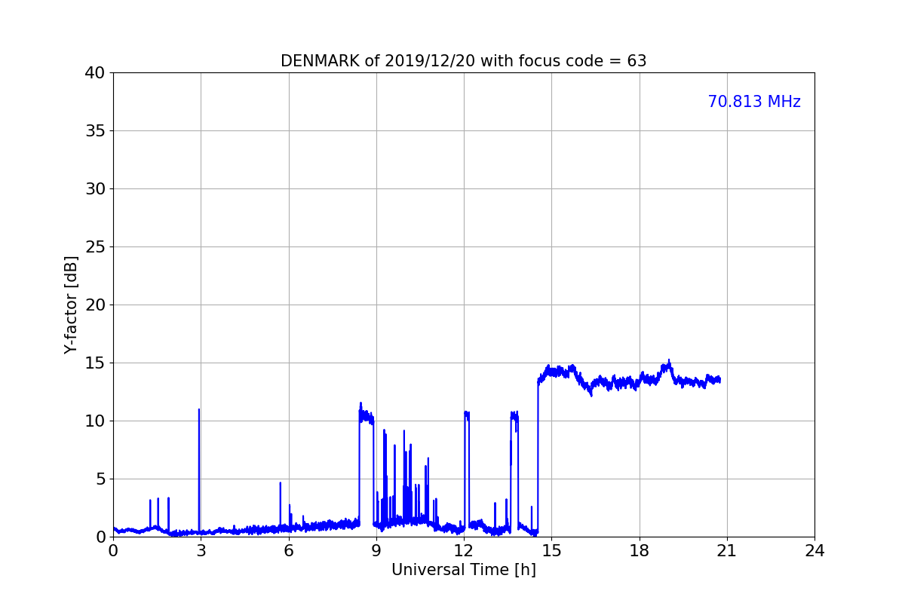Image resolution: width=905 pixels, height=603 pixels.
Task: Click the 'Y-factor [dB]' axis label
Action: click(71, 305)
